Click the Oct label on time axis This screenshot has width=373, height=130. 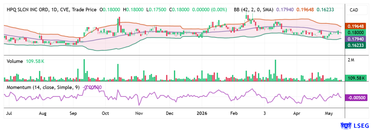pyautogui.click(x=105, y=113)
